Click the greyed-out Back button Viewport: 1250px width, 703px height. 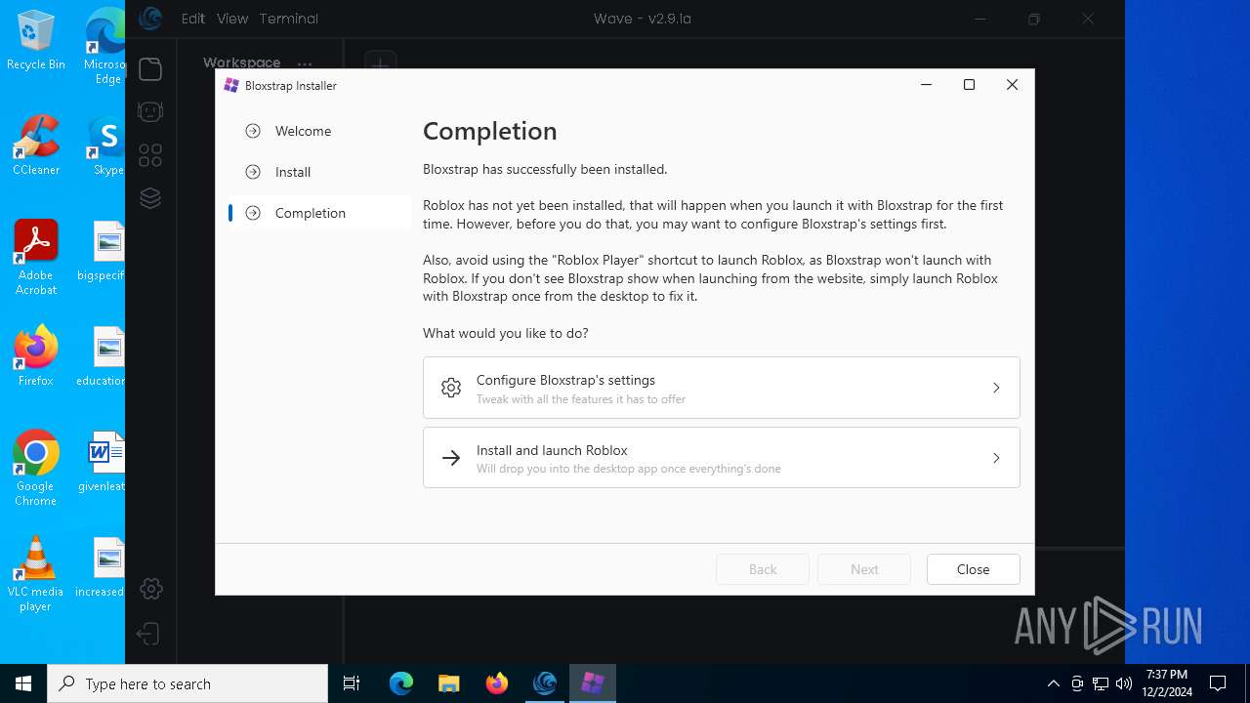(x=763, y=569)
